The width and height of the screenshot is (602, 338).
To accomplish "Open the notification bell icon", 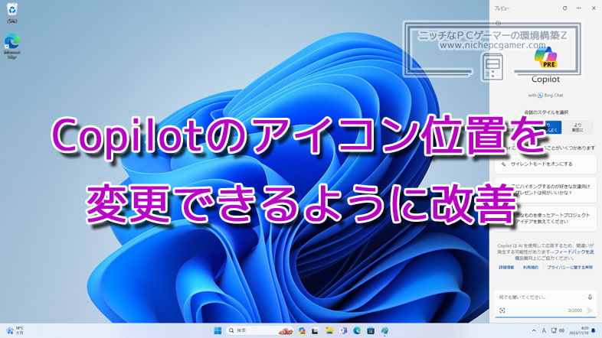I will tap(594, 330).
